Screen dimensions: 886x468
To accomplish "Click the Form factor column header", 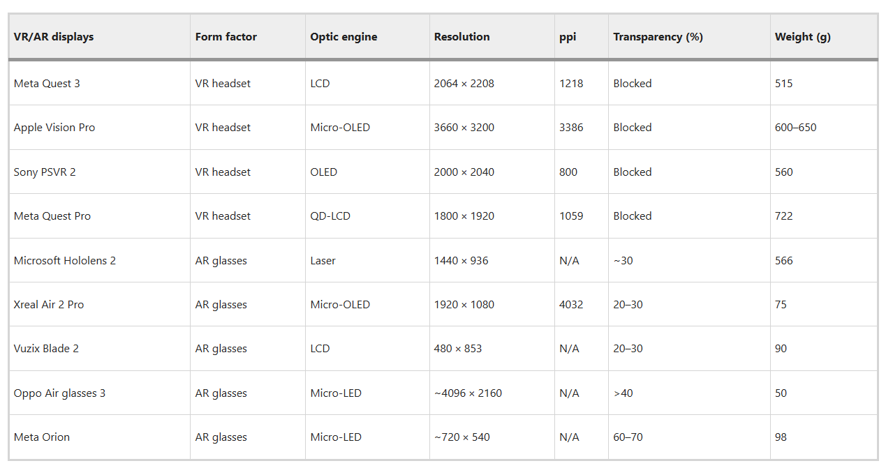I will 226,37.
